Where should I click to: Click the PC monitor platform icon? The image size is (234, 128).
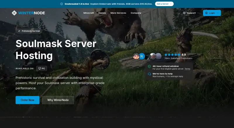[x=39, y=68]
